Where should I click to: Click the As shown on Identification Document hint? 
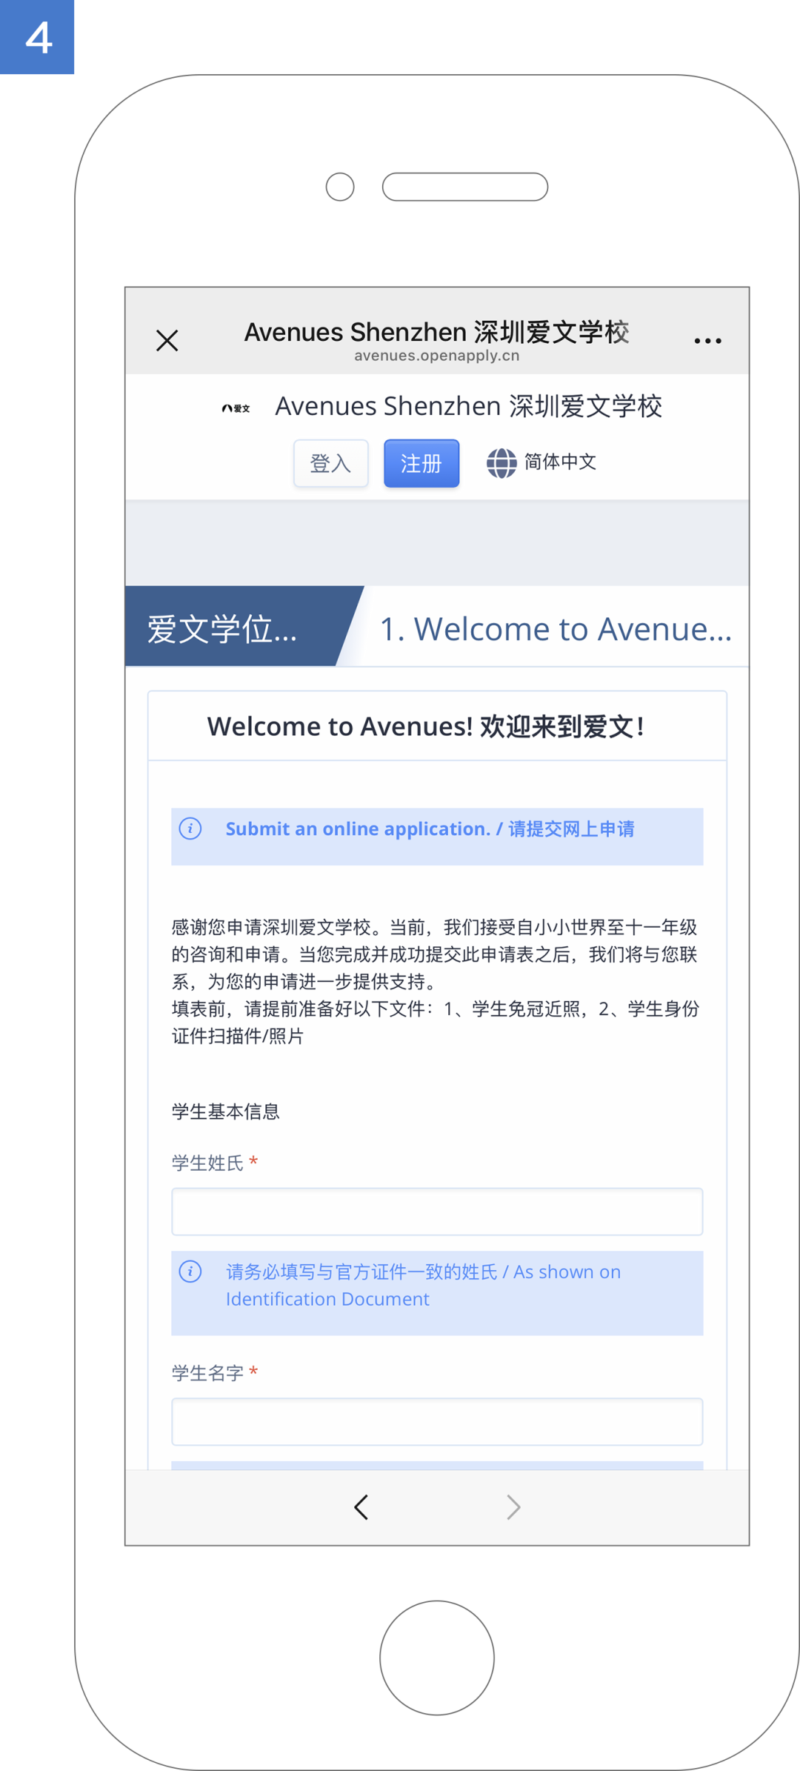[423, 1286]
